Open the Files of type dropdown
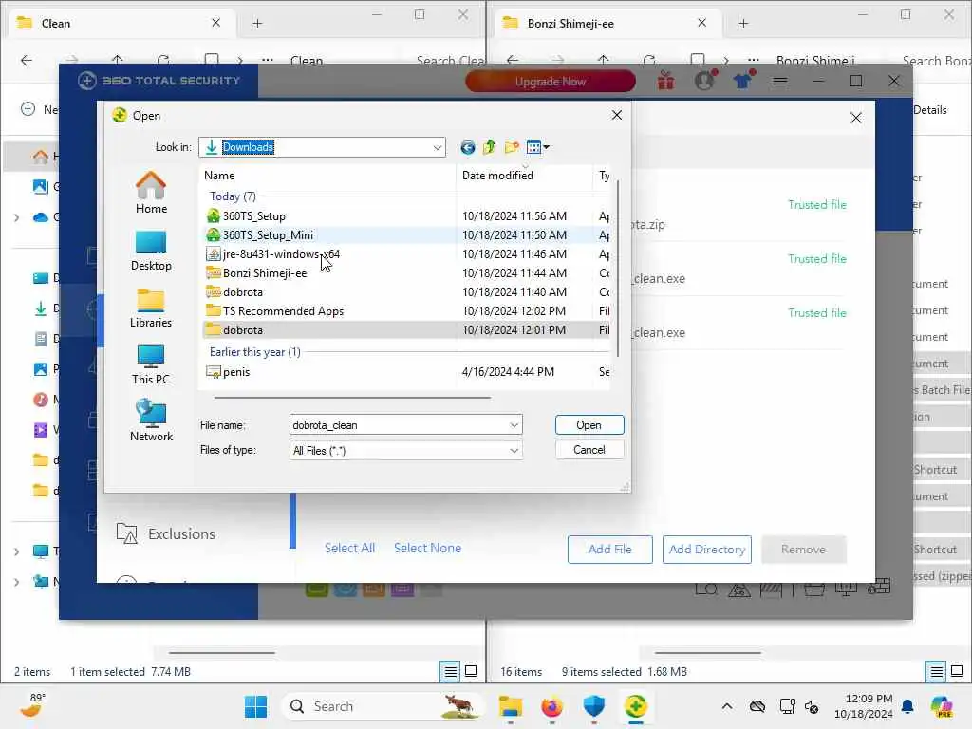 pos(514,451)
